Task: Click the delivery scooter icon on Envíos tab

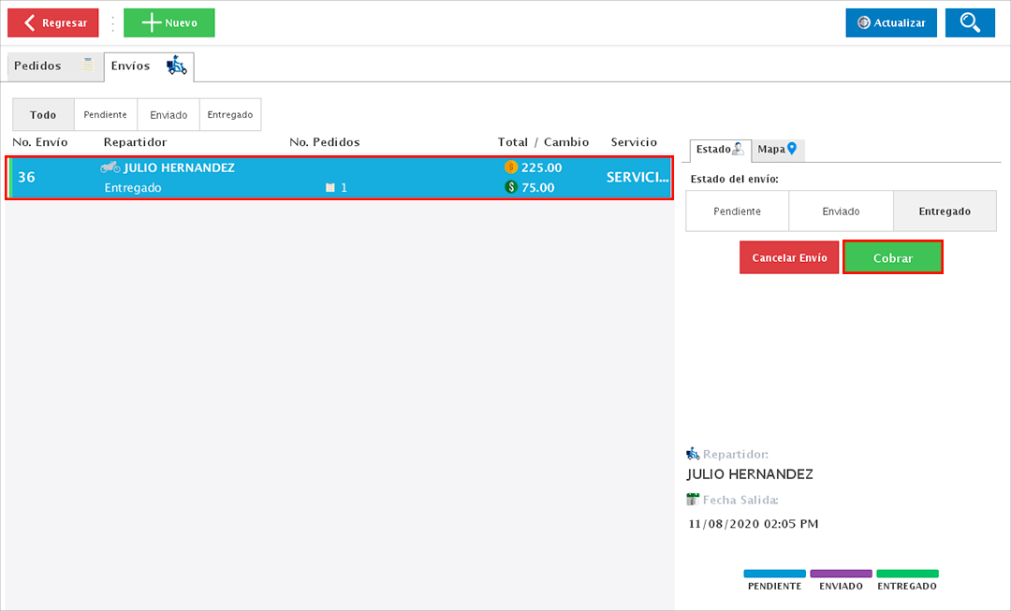Action: click(176, 65)
